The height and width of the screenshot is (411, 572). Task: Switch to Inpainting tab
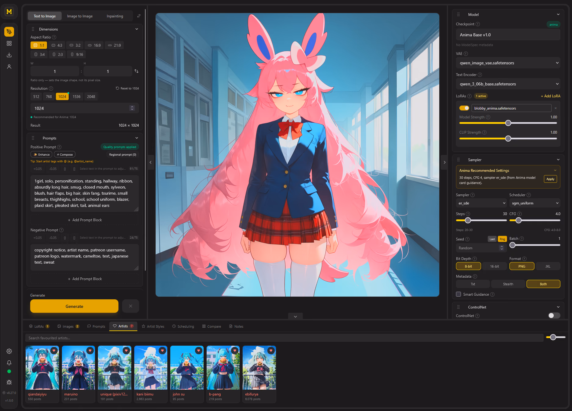115,16
